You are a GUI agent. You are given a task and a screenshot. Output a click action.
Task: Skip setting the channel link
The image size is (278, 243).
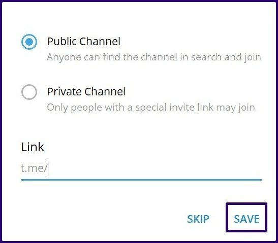coord(198,219)
